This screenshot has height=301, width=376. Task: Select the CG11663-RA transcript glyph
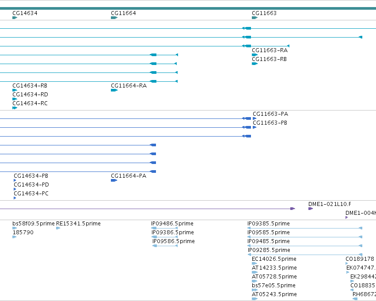pyautogui.click(x=254, y=55)
